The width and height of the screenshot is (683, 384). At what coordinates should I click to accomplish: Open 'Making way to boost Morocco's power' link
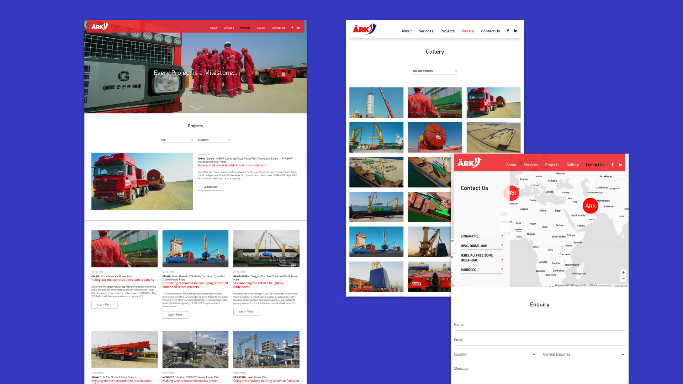click(x=190, y=381)
